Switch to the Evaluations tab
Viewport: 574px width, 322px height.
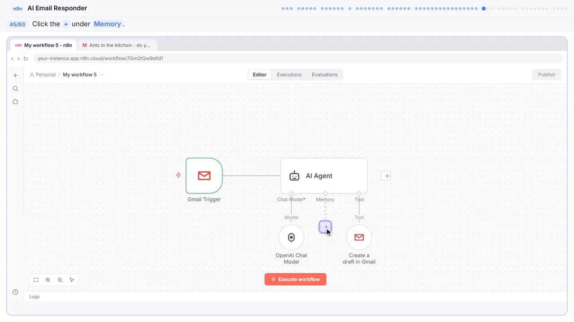325,75
